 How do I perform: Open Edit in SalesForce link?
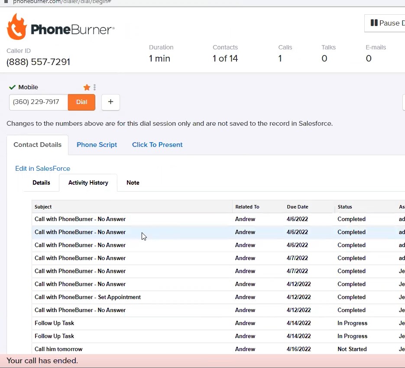point(42,169)
